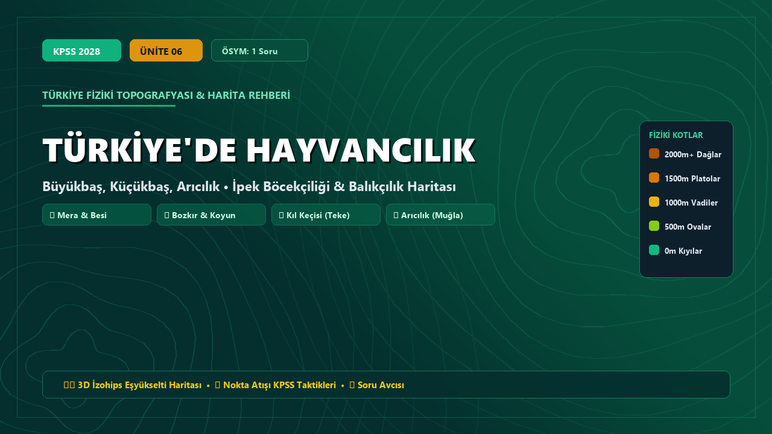772x434 pixels.
Task: Open the ÖSYM: 1 Soru tag
Action: tap(259, 51)
